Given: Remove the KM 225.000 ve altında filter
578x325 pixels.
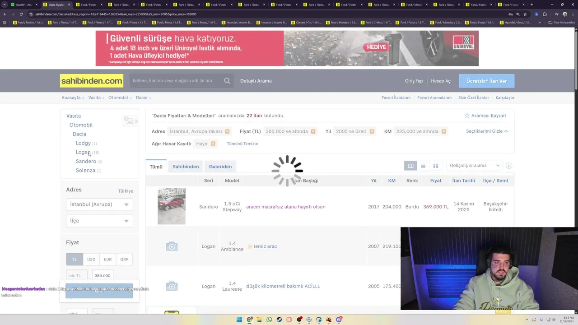Looking at the screenshot, I should [x=444, y=131].
